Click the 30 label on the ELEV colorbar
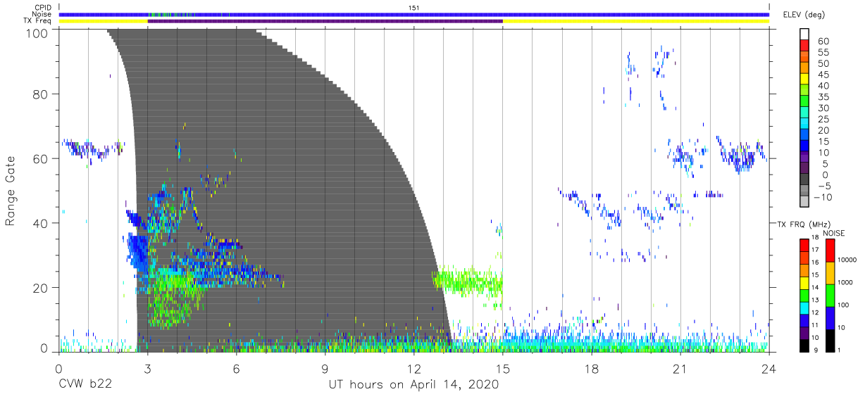The height and width of the screenshot is (399, 865). coord(823,108)
